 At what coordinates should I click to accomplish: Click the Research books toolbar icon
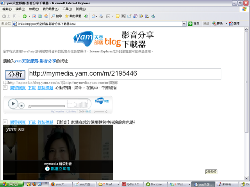tap(147, 16)
